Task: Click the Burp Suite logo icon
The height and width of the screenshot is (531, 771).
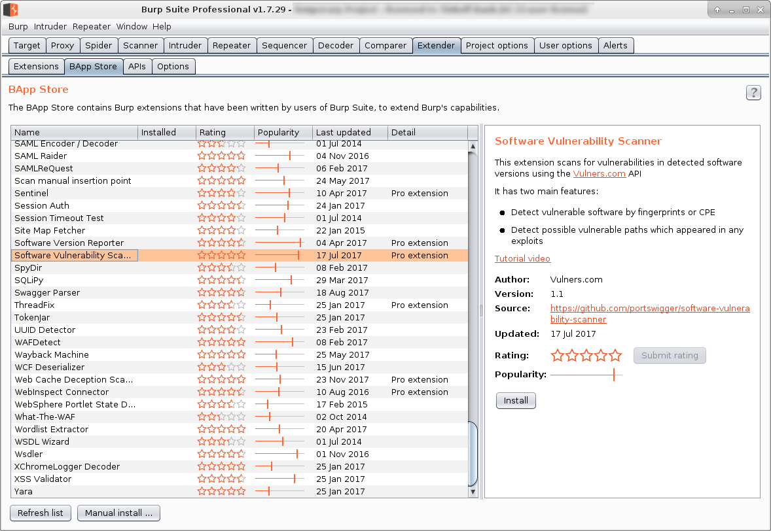Action: tap(11, 9)
